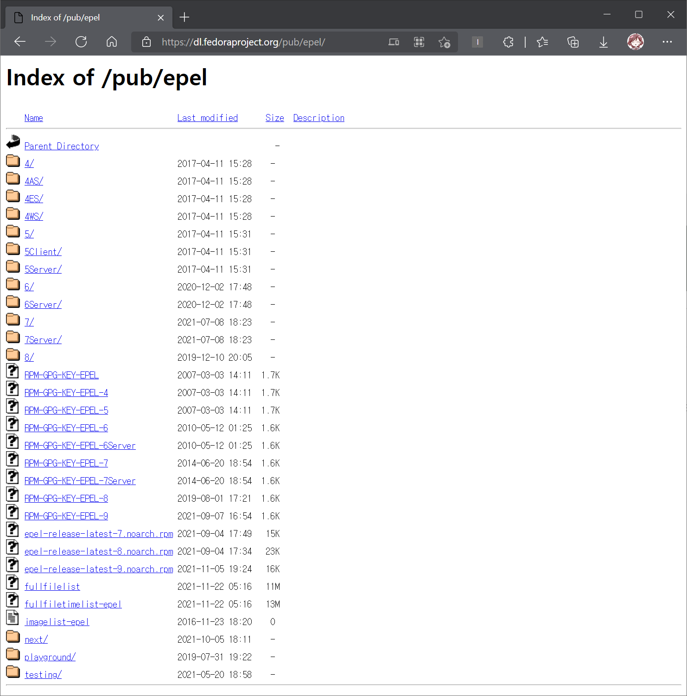
Task: Open the Downloads panel
Action: pos(603,42)
